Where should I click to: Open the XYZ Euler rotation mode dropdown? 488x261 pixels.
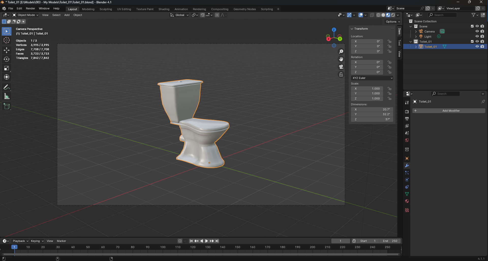pos(372,78)
